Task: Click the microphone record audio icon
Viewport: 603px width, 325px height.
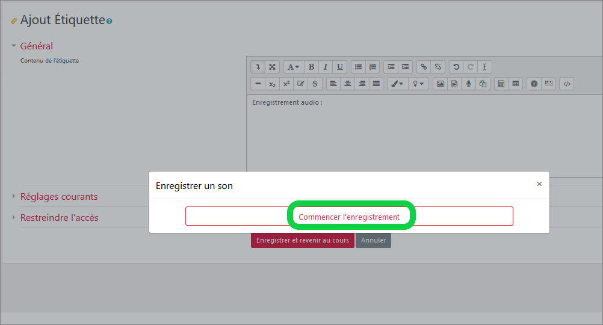Action: click(x=468, y=84)
